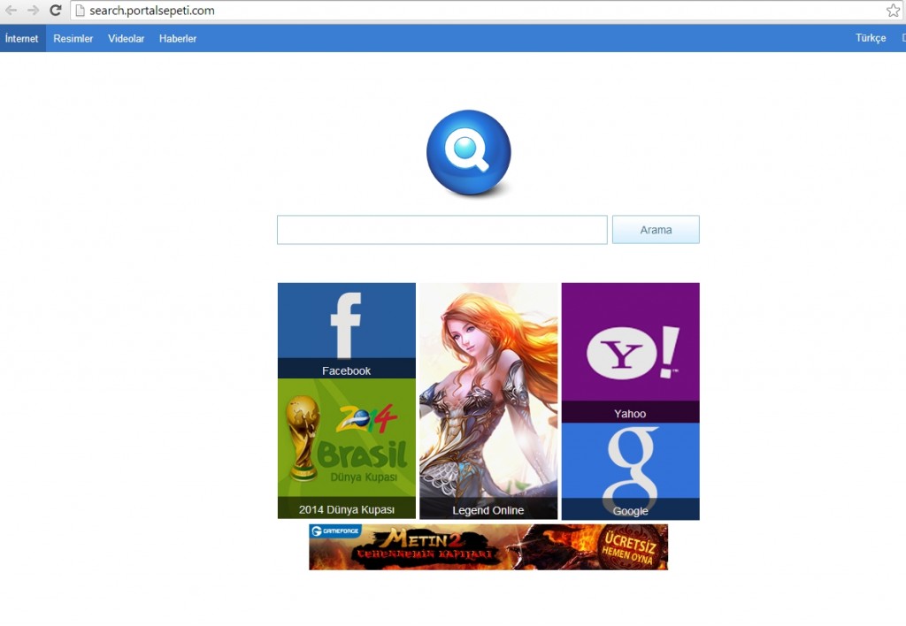The height and width of the screenshot is (626, 906).
Task: Switch to the Videolar tab
Action: tap(126, 39)
